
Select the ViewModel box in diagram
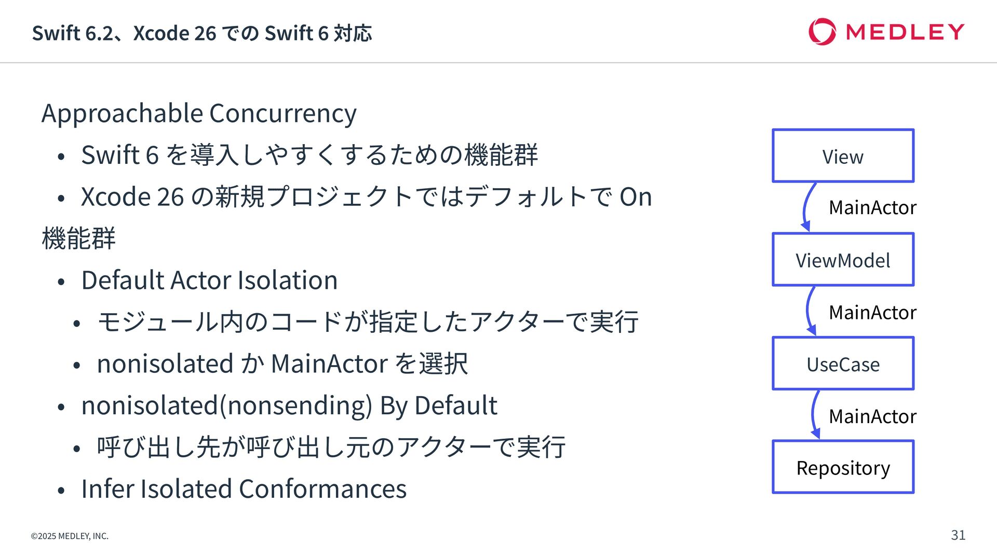pos(843,259)
